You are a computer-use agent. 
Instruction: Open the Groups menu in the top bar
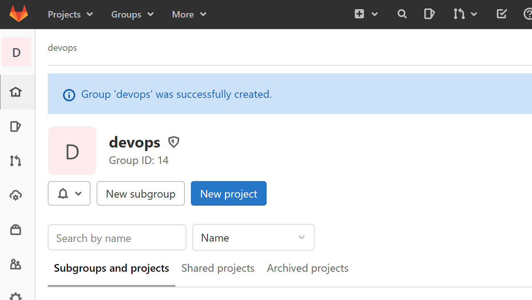click(x=132, y=14)
